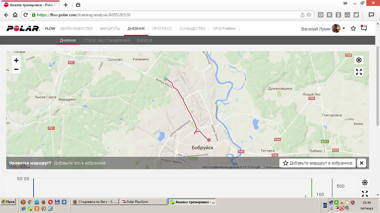Select the Balance sub-tab
380x213 pixels.
pos(144,40)
